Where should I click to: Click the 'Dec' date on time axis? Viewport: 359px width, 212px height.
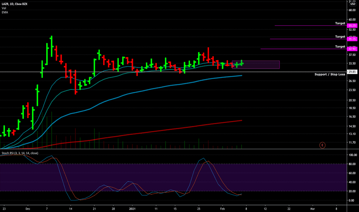(x=28, y=209)
